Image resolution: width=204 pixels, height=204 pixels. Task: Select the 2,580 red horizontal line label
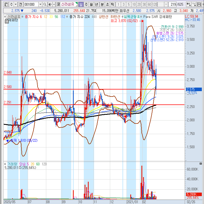pyautogui.click(x=8, y=87)
